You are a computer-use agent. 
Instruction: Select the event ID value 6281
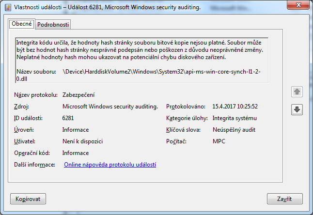[x=69, y=118]
